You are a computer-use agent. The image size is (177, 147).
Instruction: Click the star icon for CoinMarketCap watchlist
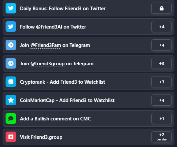11,100
